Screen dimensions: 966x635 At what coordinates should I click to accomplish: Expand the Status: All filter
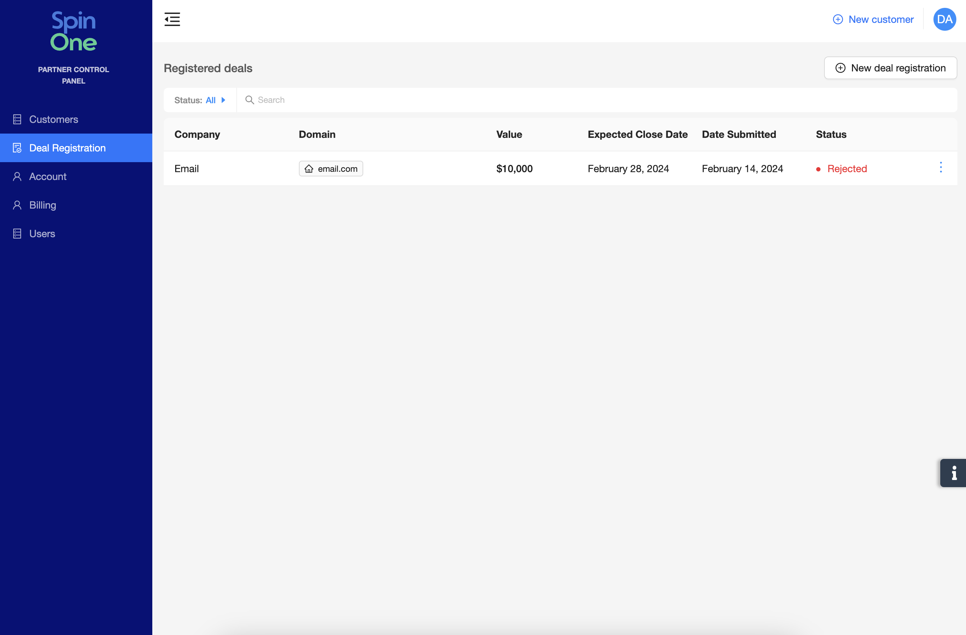pyautogui.click(x=199, y=100)
